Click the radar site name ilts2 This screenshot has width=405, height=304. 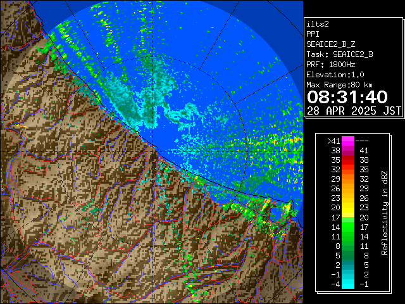click(x=318, y=24)
